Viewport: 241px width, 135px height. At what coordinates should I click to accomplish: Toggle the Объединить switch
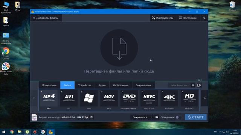[x=178, y=117]
